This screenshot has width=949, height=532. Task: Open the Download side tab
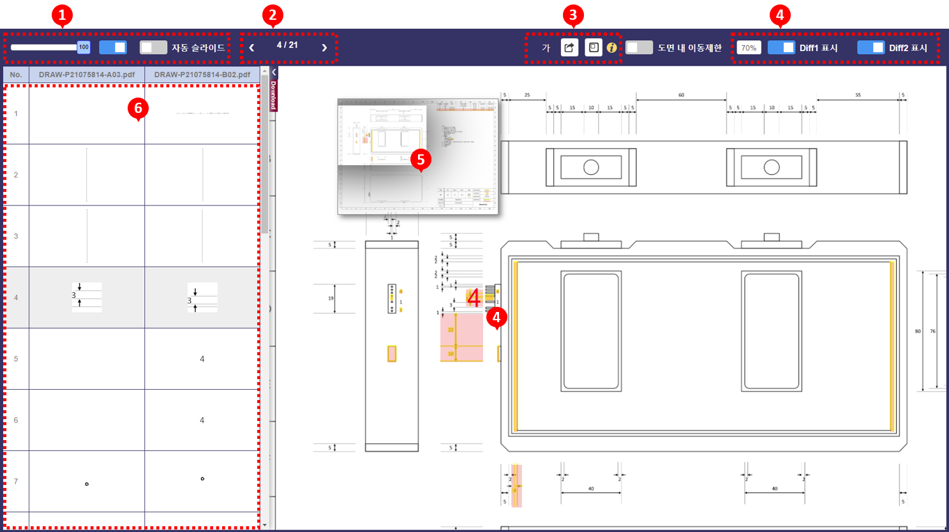click(273, 95)
